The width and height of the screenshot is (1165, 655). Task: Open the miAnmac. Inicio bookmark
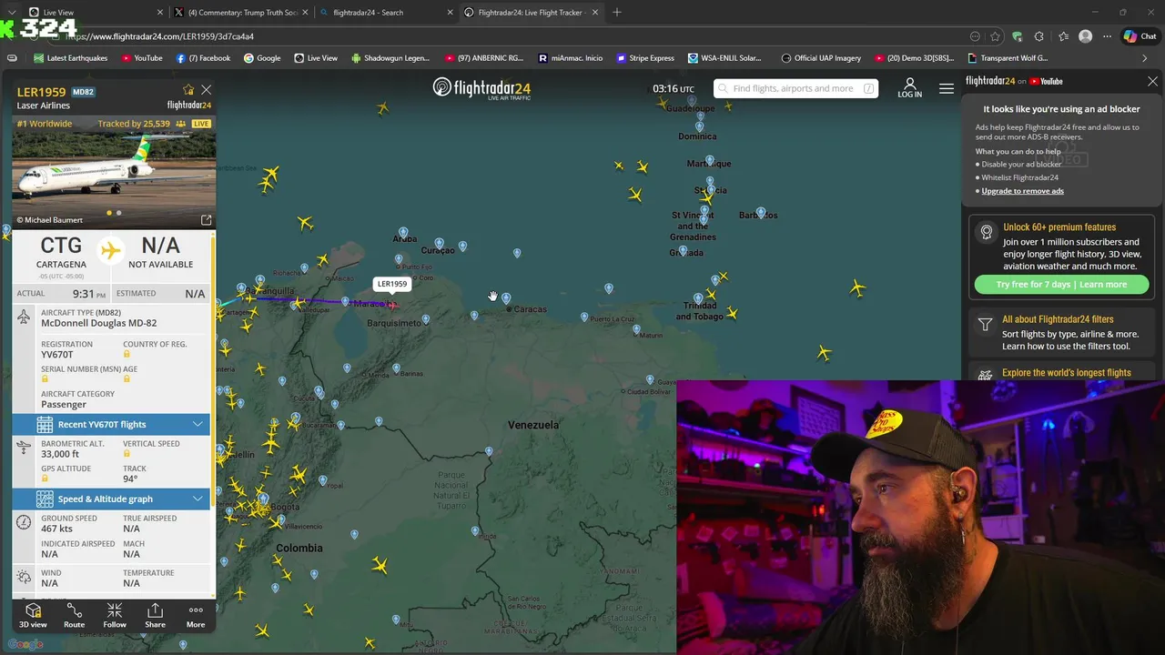pos(570,58)
